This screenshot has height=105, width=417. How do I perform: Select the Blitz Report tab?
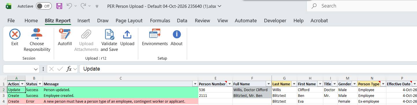tap(58, 21)
